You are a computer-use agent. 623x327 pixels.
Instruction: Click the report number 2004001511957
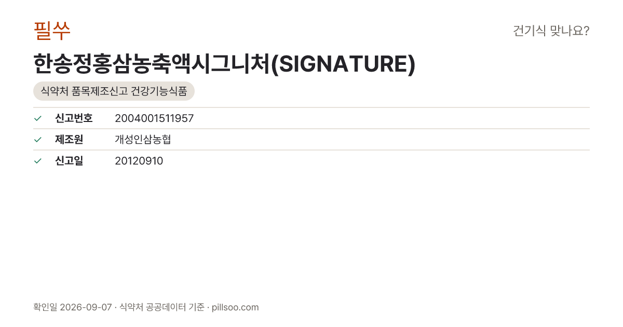[154, 118]
